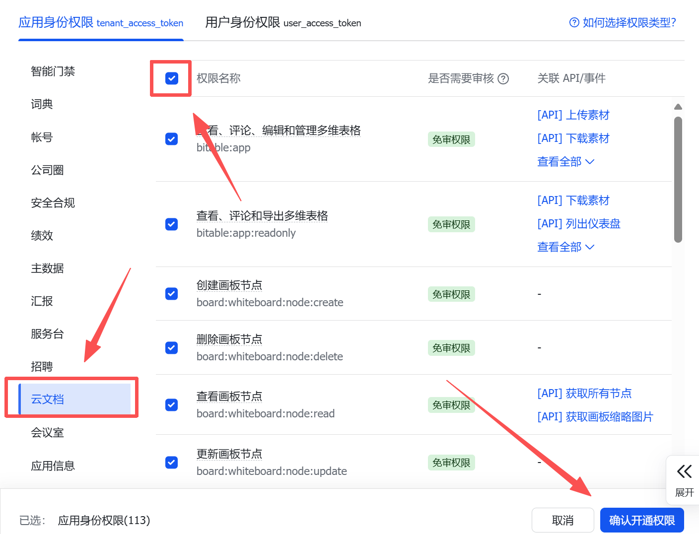
Task: Open [API] 下载素材 link in bitable:app:readonly row
Action: 573,200
